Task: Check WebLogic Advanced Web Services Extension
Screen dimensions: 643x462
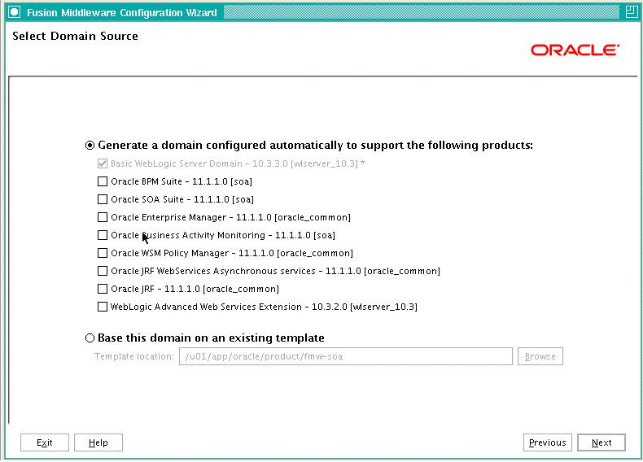Action: click(x=103, y=307)
